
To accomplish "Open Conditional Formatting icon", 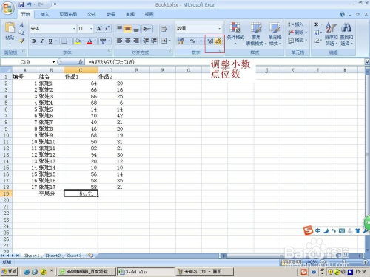I will (235, 33).
